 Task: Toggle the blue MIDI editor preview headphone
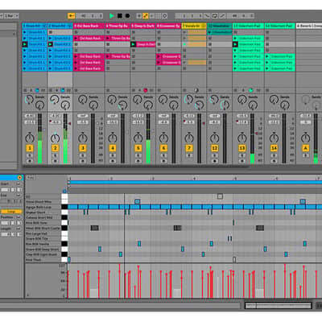pos(64,192)
